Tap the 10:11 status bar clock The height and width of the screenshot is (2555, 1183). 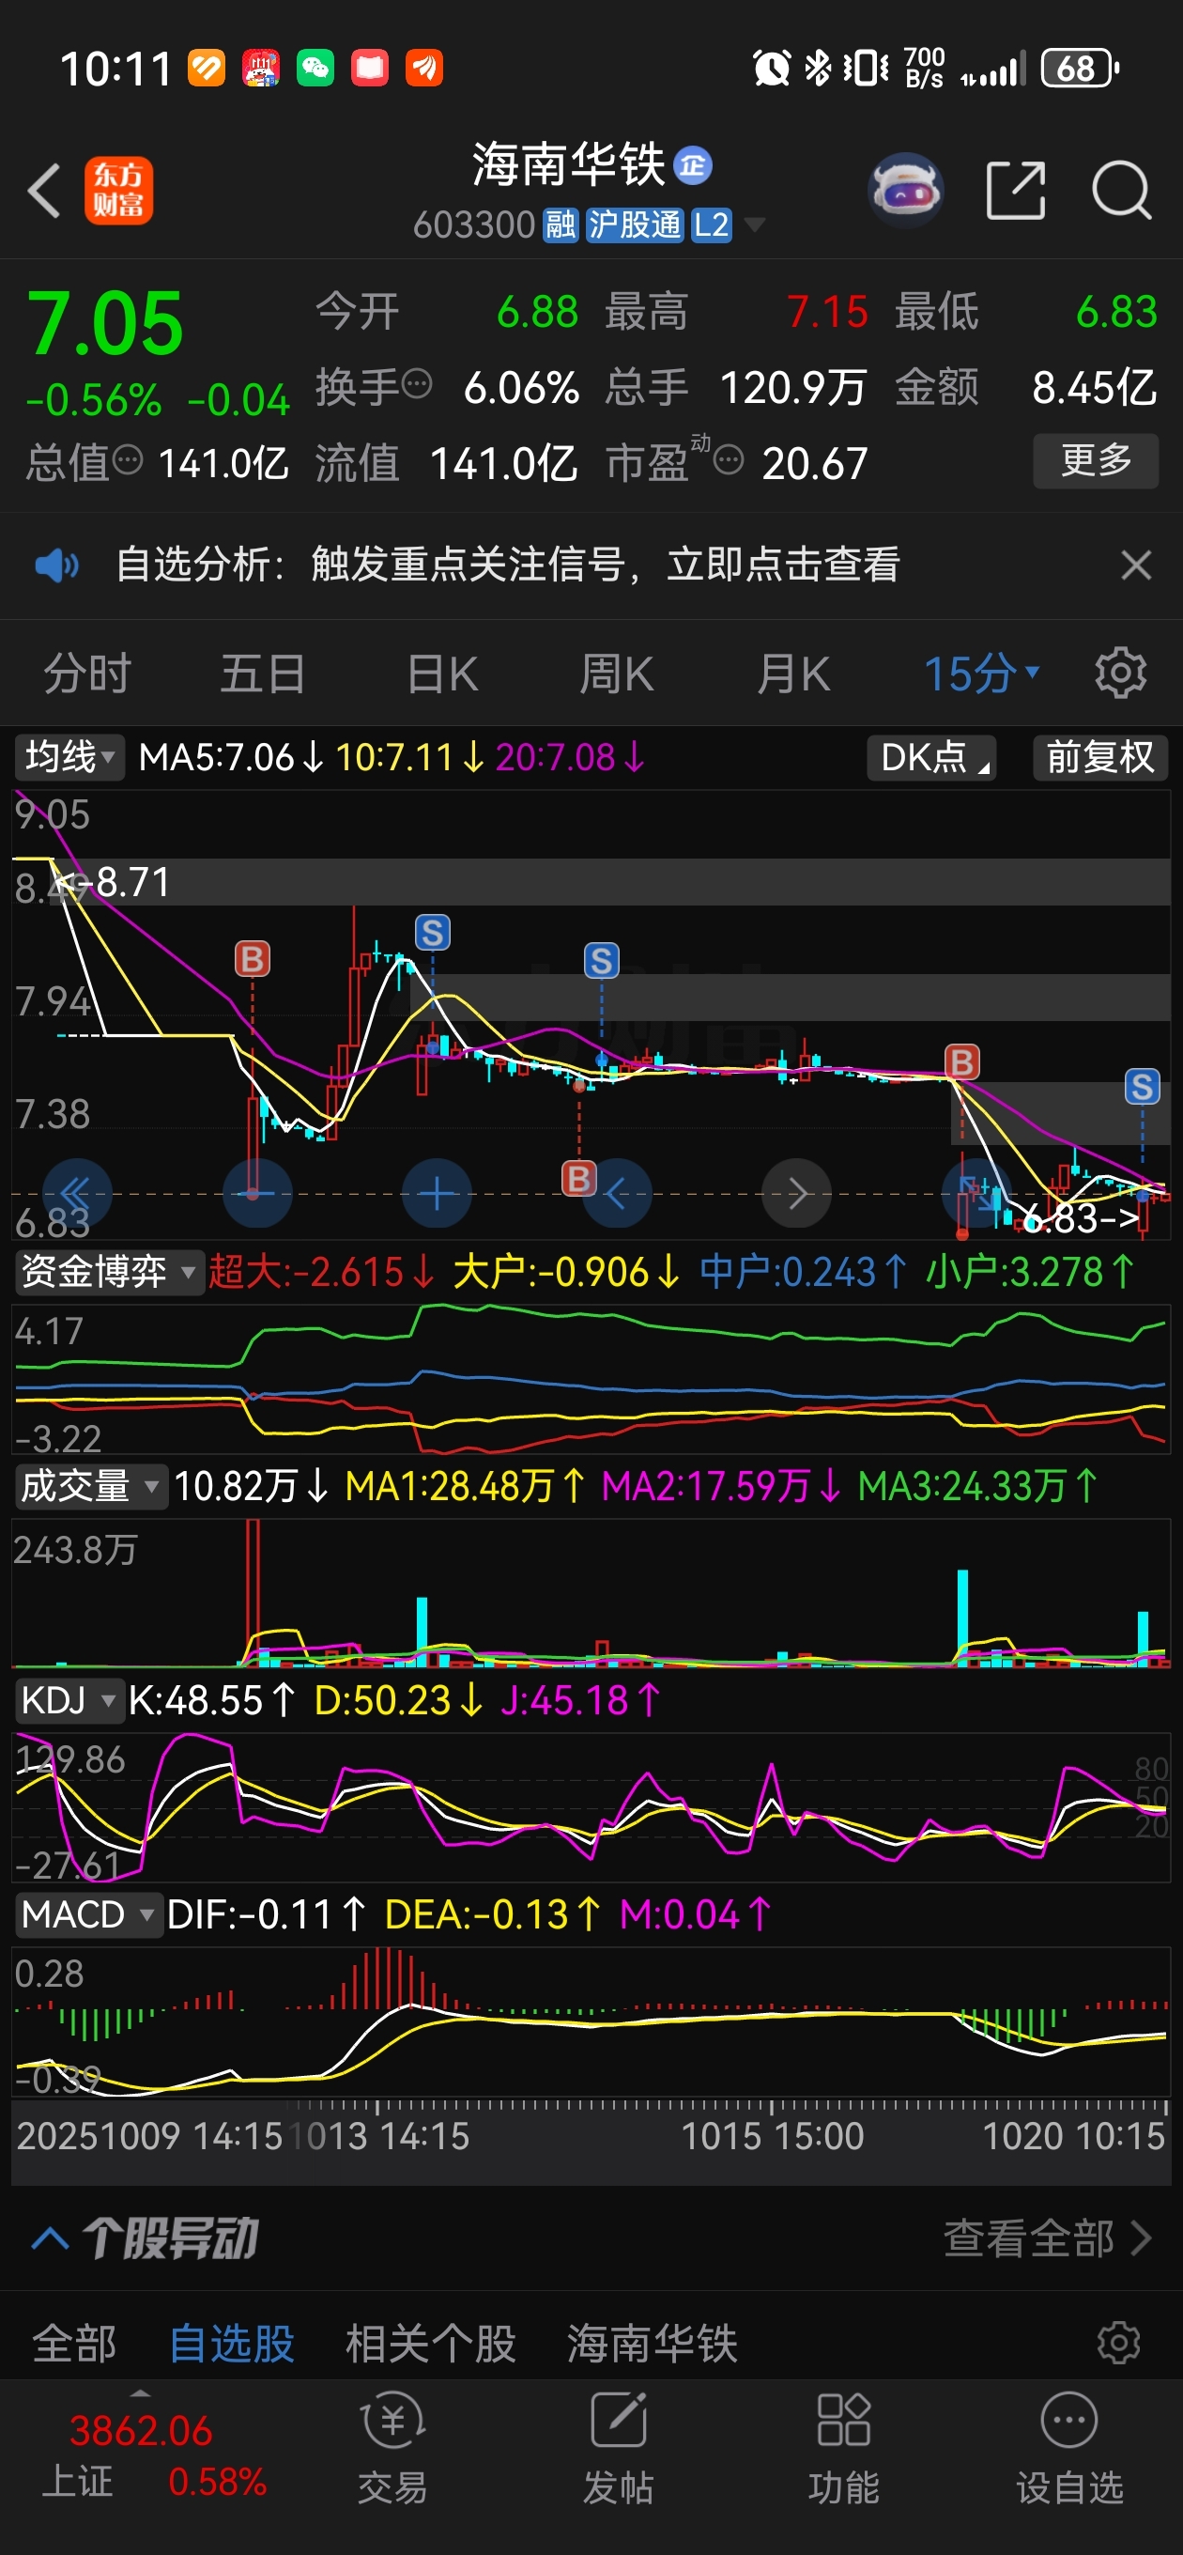click(116, 69)
